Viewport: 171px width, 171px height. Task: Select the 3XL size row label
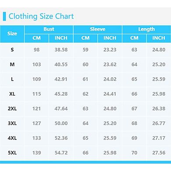12,123
